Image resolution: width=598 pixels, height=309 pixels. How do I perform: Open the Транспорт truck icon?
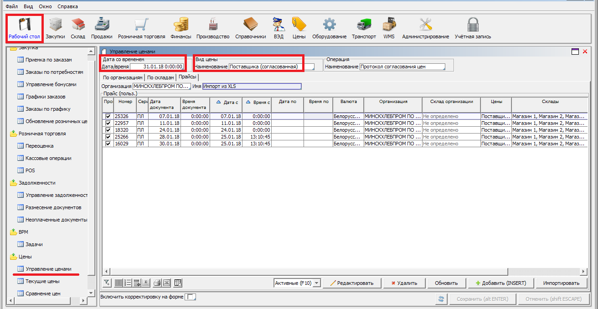click(364, 28)
